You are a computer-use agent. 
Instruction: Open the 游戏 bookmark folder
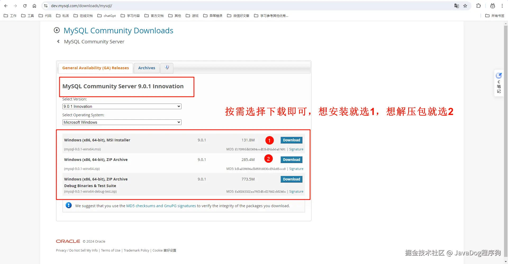(192, 16)
